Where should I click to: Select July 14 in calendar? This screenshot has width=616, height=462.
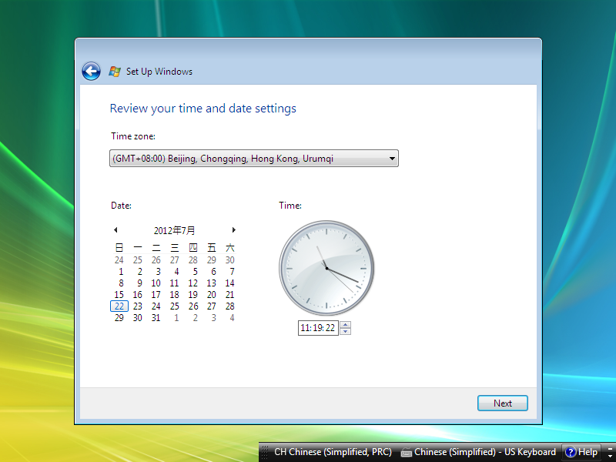tap(229, 283)
